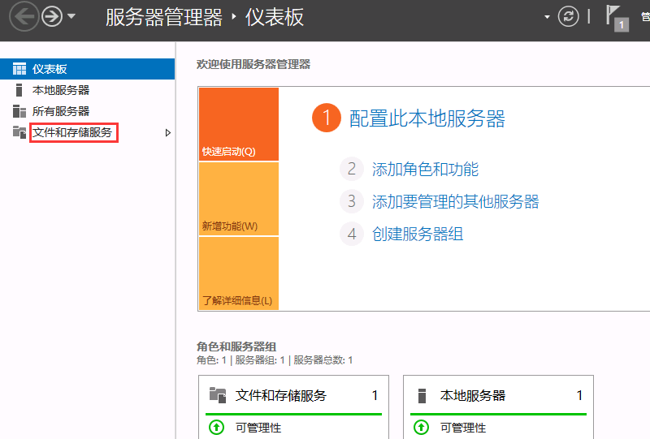Click green 可管理性 icon in 本地服务器 tile
This screenshot has height=439, width=650.
[421, 428]
